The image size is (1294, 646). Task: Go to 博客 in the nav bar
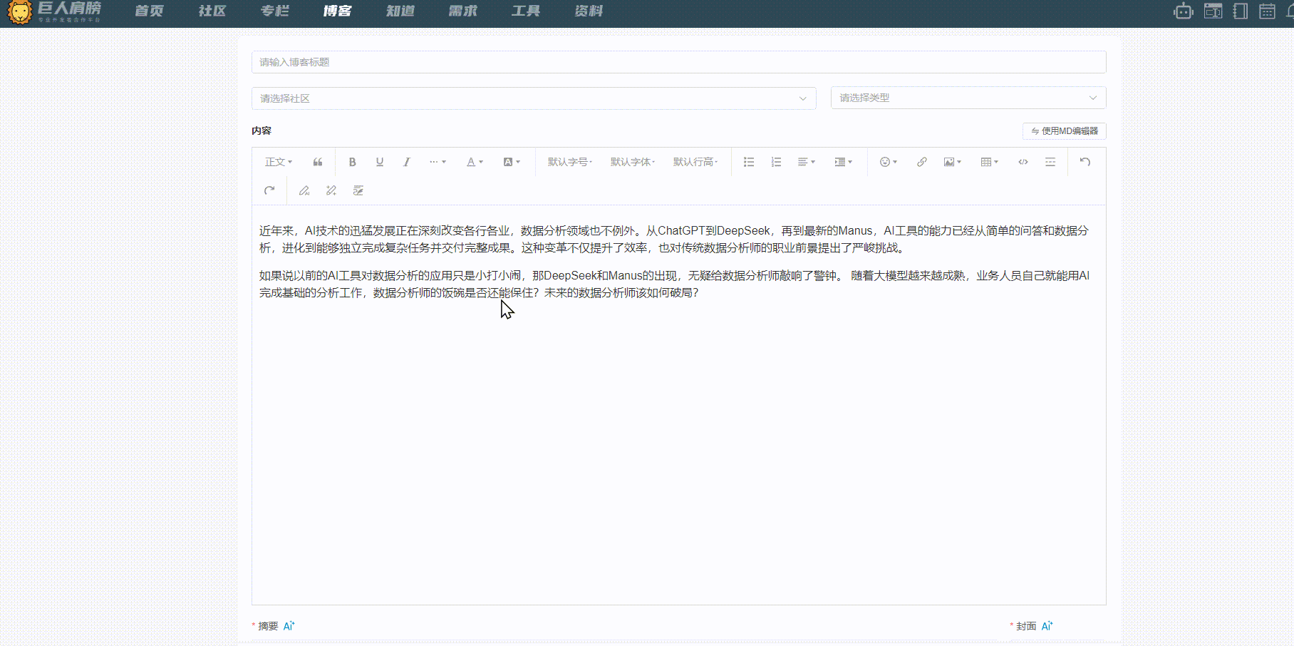[x=337, y=11]
